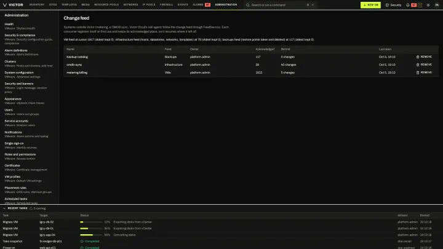
Task: Click the Behind column header
Action: click(x=285, y=49)
